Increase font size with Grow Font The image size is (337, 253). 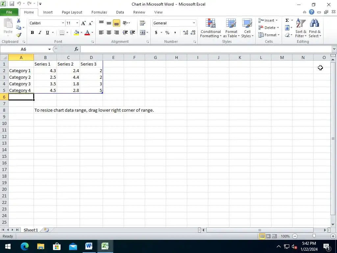pyautogui.click(x=84, y=23)
